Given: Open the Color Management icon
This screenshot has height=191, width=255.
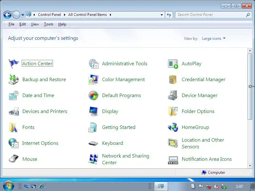Looking at the screenshot, I should (x=93, y=79).
